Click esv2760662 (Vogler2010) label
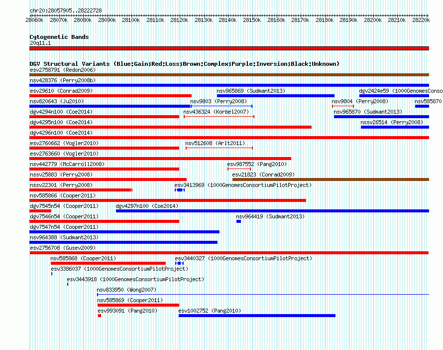The width and height of the screenshot is (443, 350). [x=64, y=143]
